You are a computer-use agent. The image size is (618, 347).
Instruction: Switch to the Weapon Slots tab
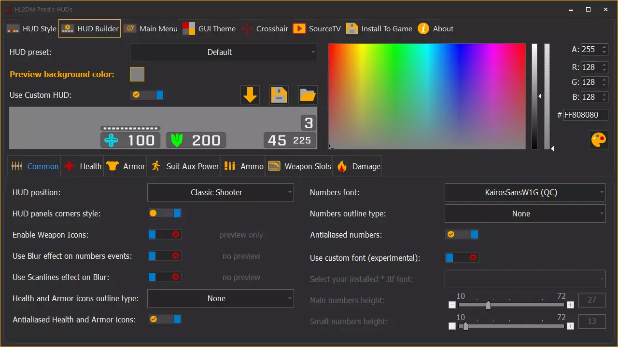pyautogui.click(x=300, y=166)
